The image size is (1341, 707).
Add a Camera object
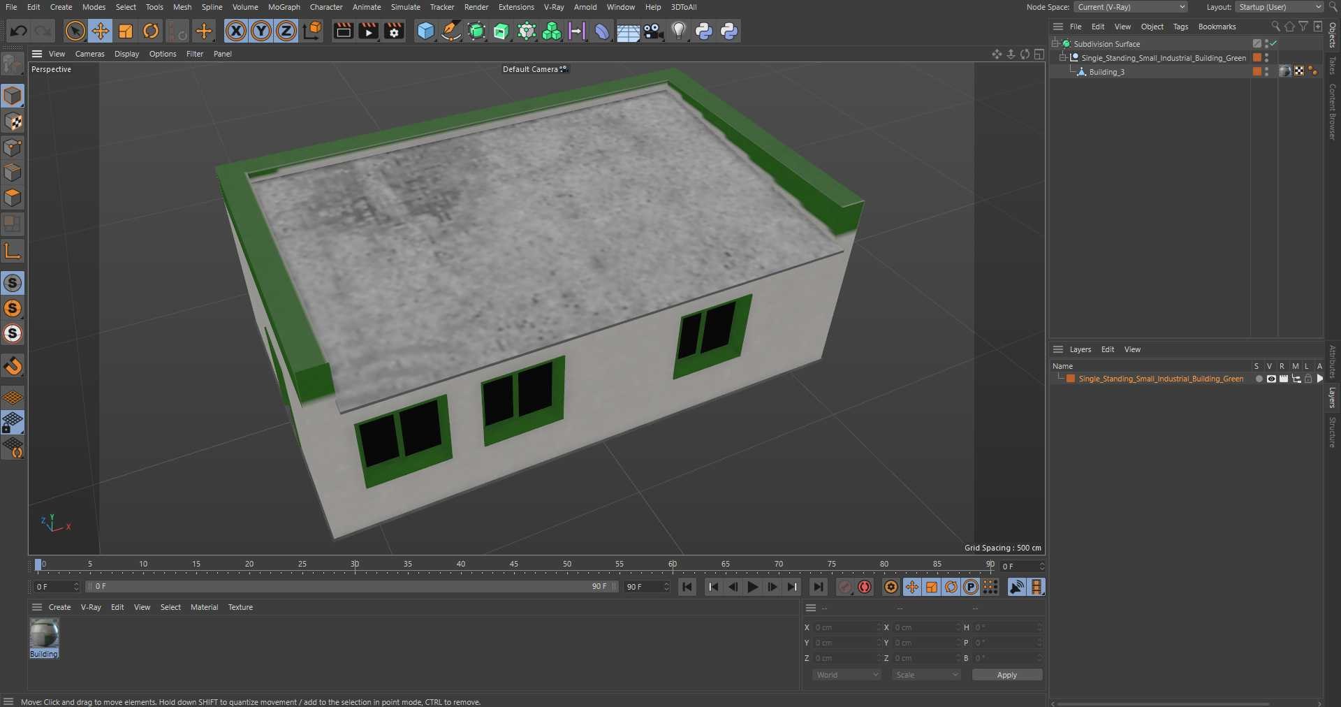click(x=653, y=31)
